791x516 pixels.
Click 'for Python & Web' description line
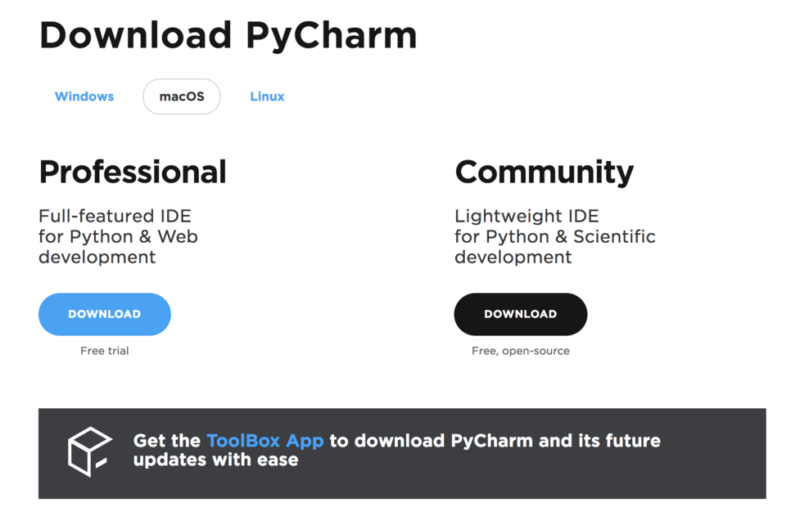point(118,237)
